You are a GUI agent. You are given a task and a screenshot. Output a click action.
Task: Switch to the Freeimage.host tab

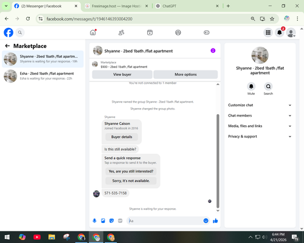coord(116,6)
